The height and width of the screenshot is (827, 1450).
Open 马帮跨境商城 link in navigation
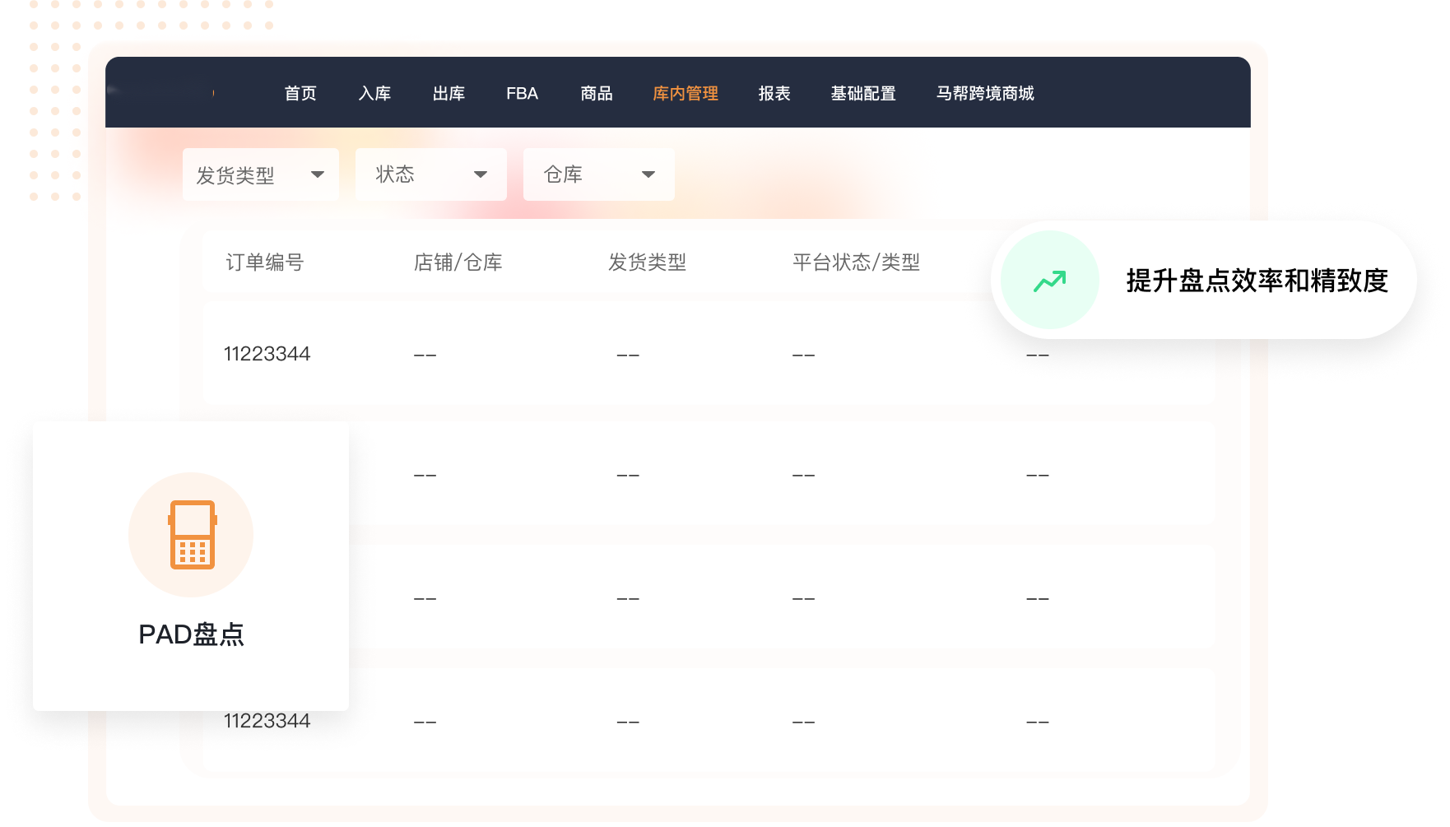[985, 94]
